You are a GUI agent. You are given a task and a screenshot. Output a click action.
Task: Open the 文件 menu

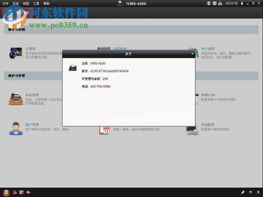[x=5, y=4]
